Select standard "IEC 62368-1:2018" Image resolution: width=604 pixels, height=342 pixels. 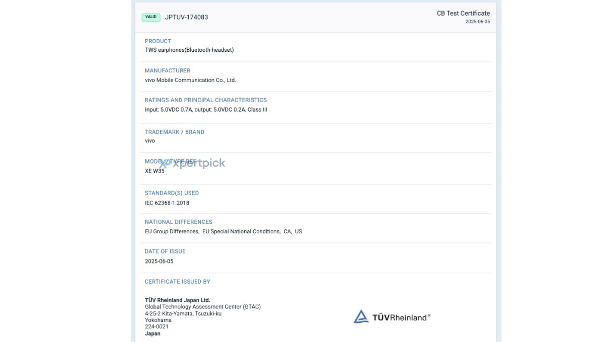(167, 203)
